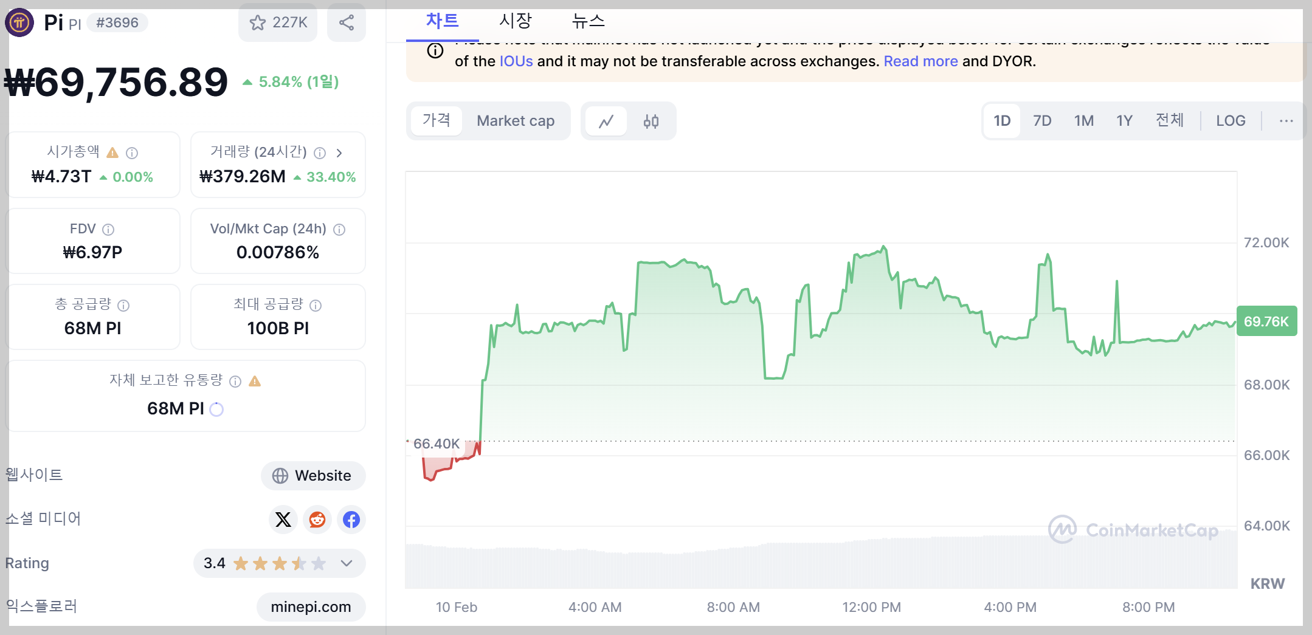Click the 72.00K price axis label
This screenshot has width=1312, height=635.
[1266, 243]
